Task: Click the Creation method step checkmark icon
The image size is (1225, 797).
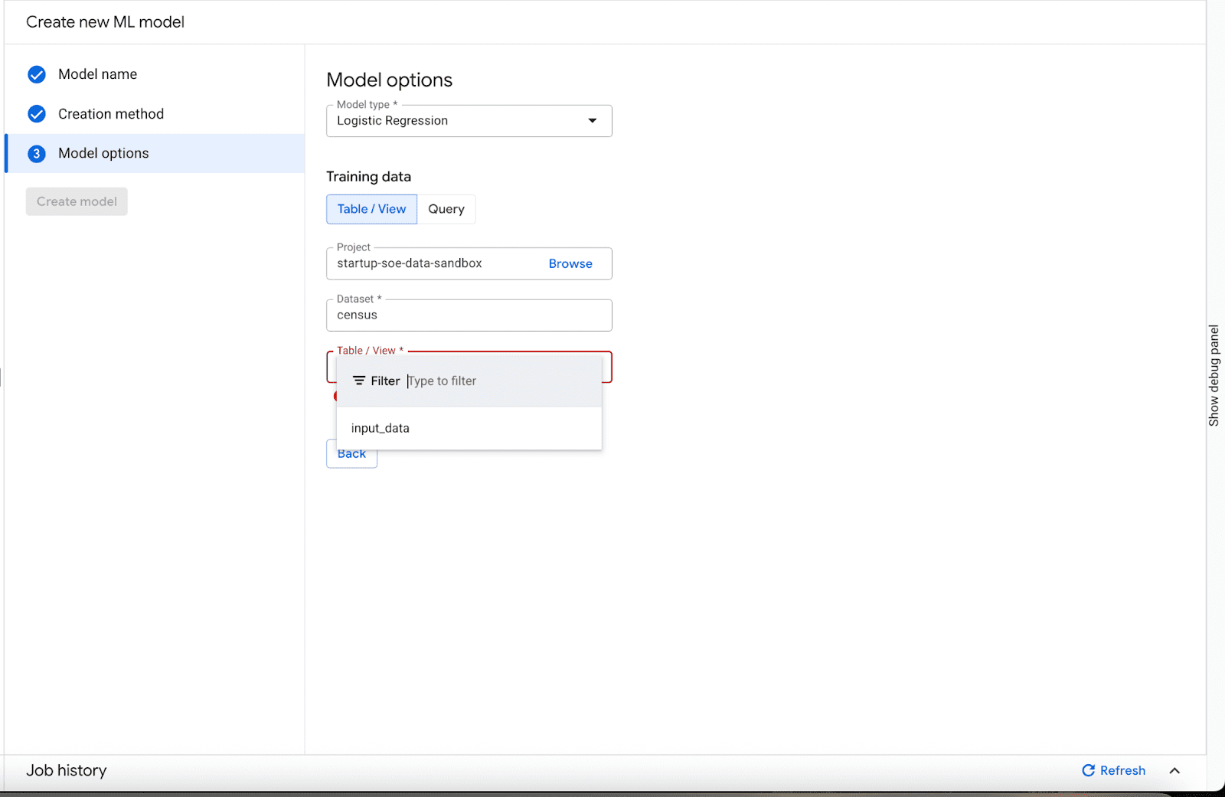Action: tap(37, 113)
